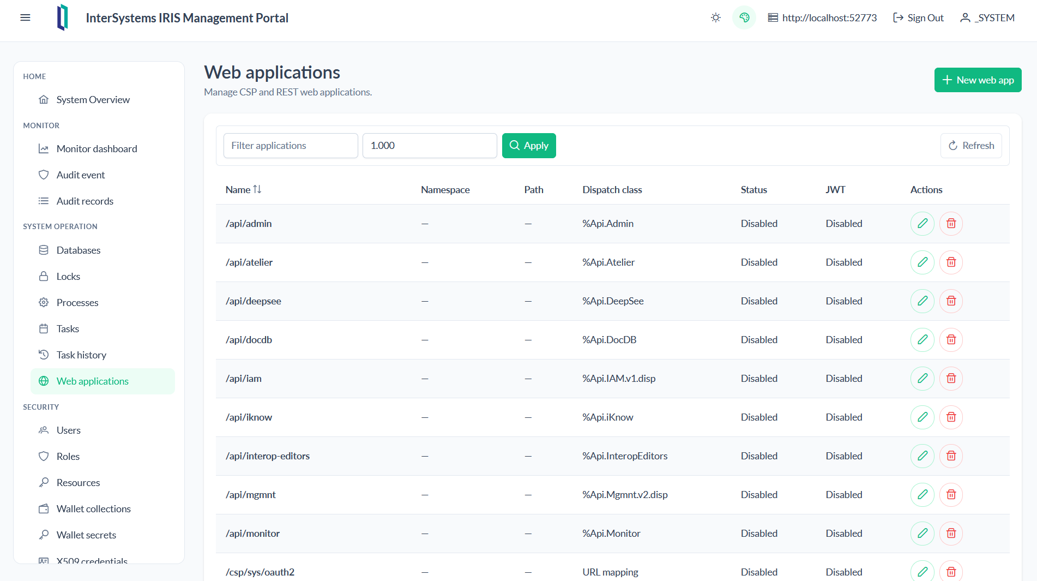Delete the /api/iam application
The image size is (1037, 581).
point(951,379)
